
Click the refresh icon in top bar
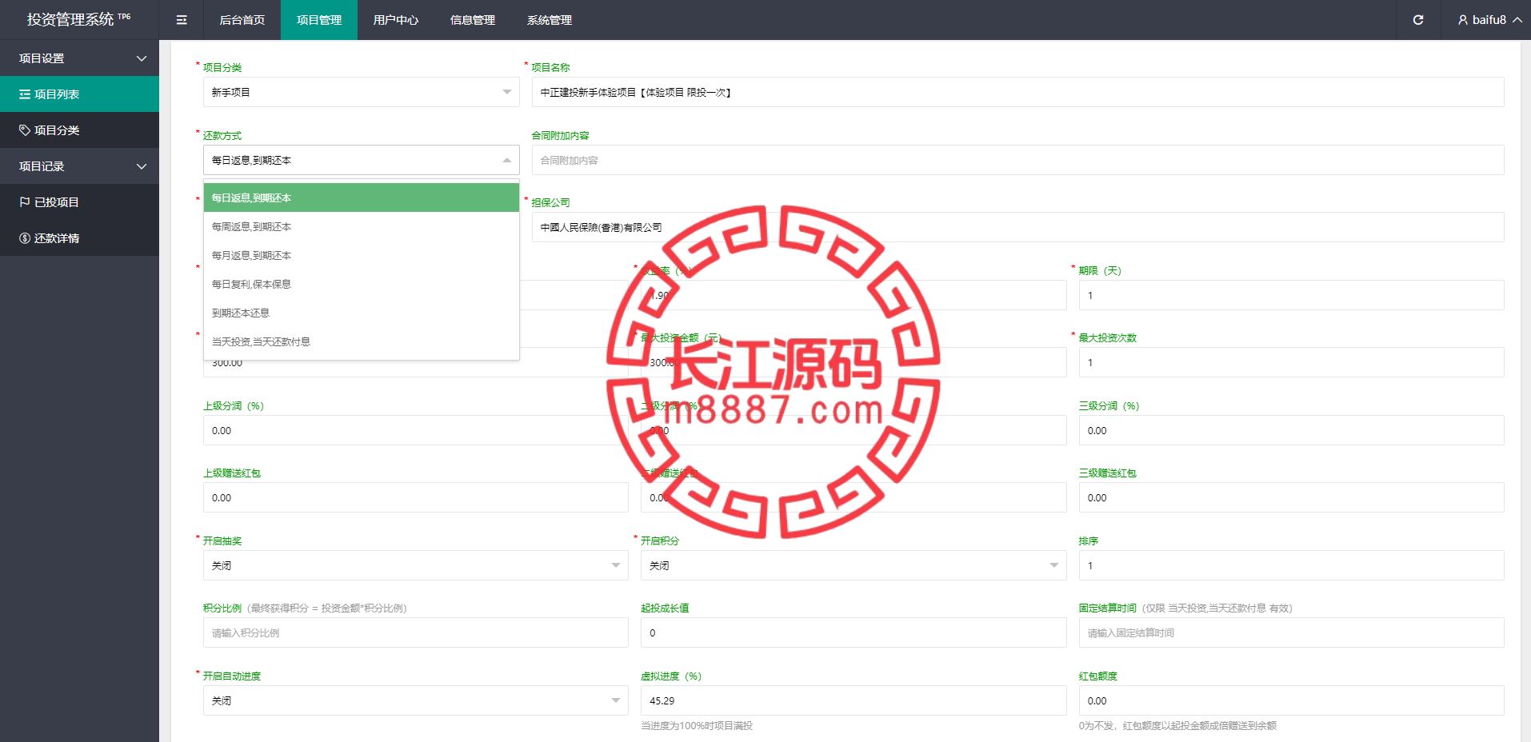coord(1418,20)
